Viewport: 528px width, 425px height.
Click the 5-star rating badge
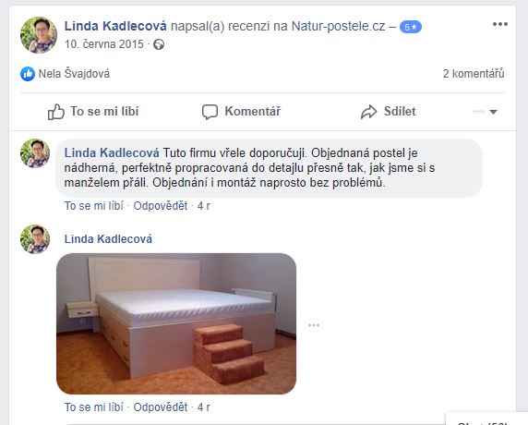411,27
